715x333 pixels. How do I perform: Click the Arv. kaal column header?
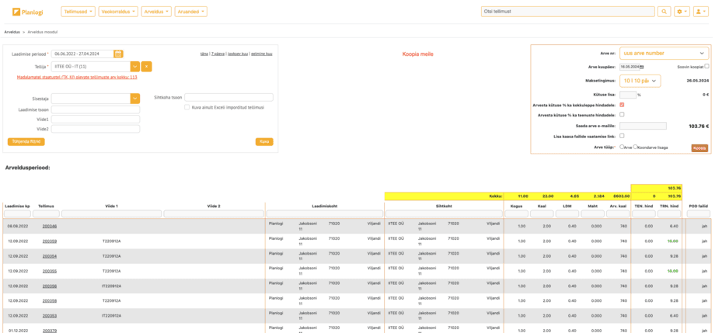[618, 206]
